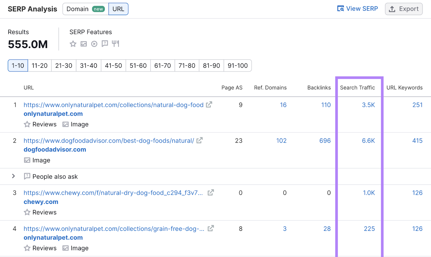Click Image icon under first onlynaturalpet.com result

pos(65,124)
